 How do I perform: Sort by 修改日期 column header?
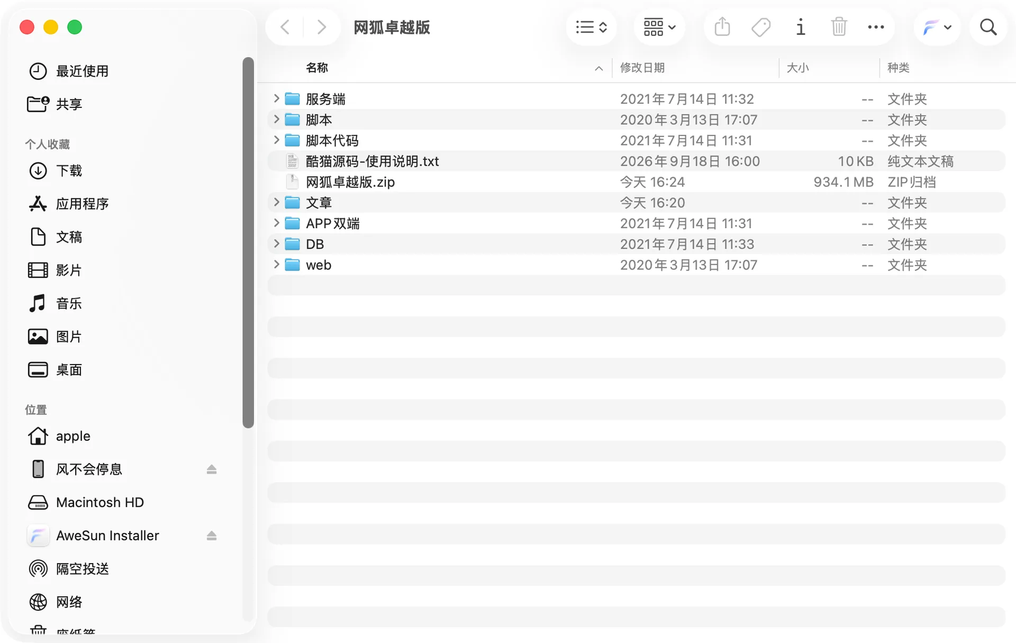tap(642, 68)
